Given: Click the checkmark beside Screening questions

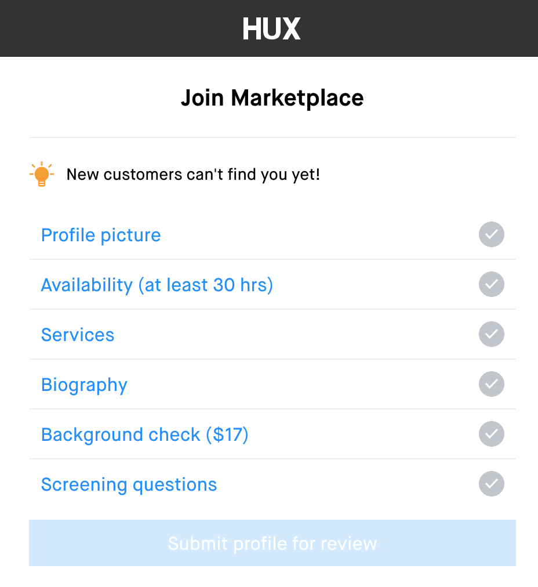Looking at the screenshot, I should tap(491, 484).
